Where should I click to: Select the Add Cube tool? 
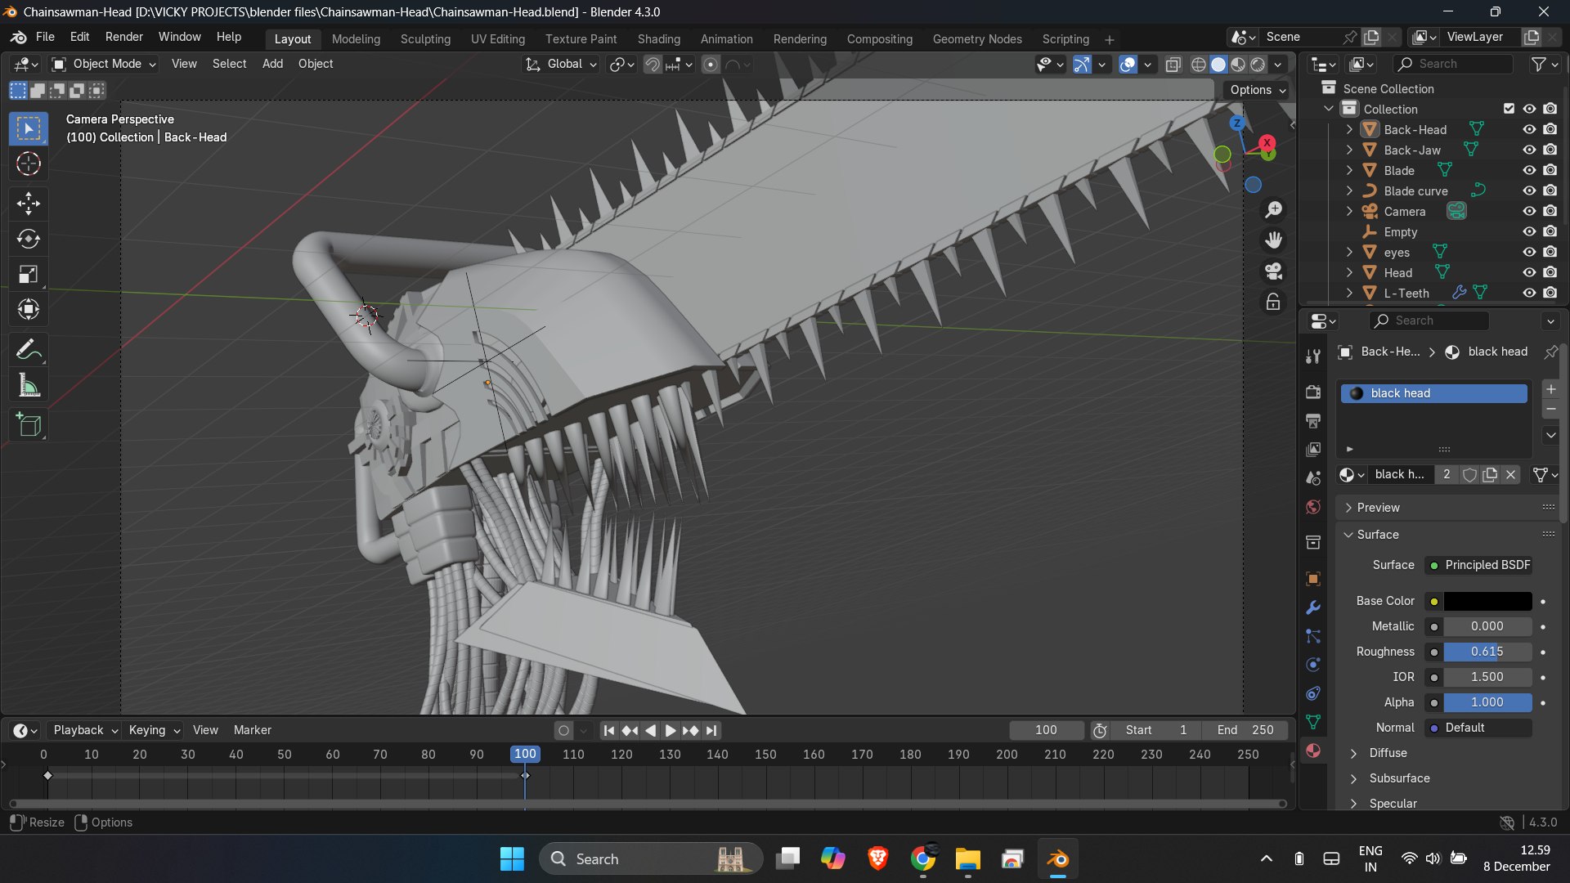click(x=29, y=425)
